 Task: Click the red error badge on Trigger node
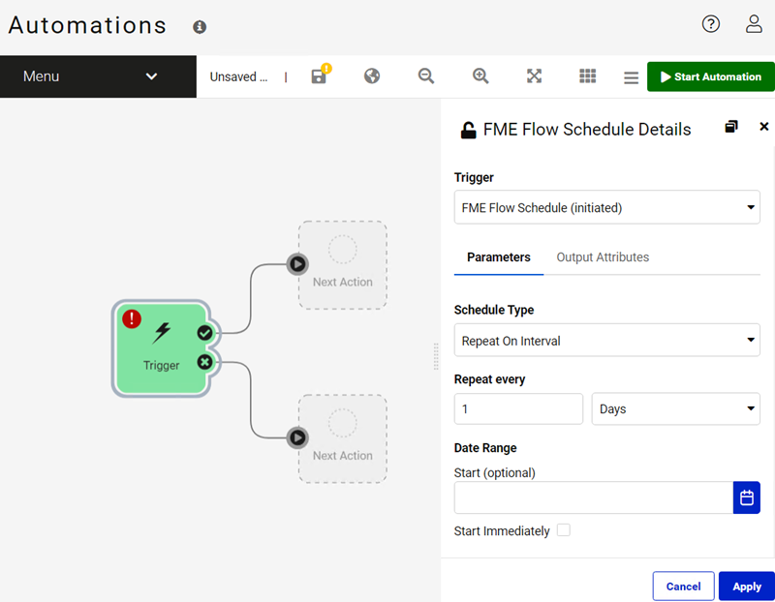pos(132,319)
